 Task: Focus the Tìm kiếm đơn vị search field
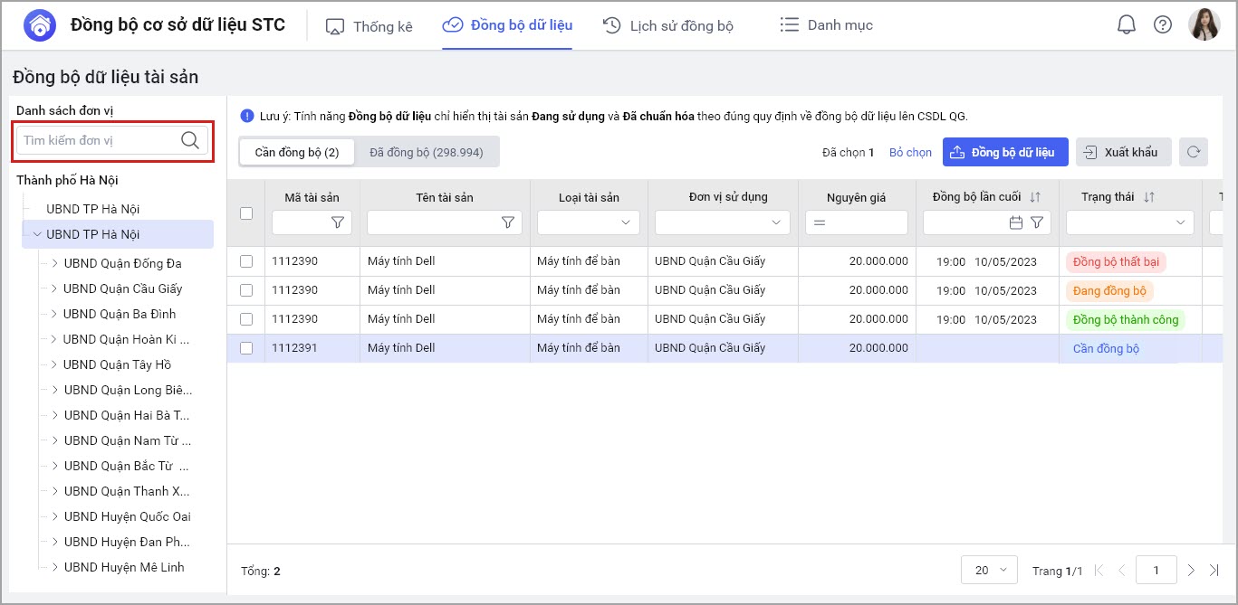point(98,140)
